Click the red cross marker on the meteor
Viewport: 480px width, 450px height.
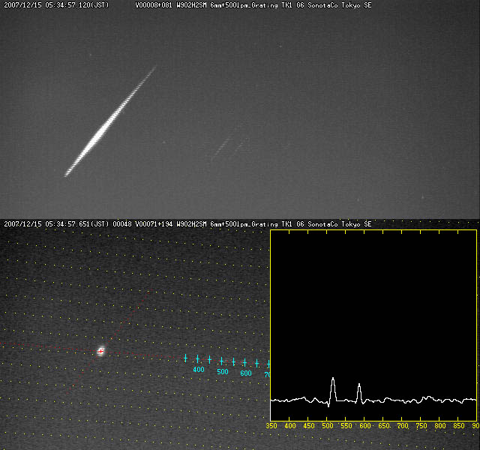coord(100,351)
